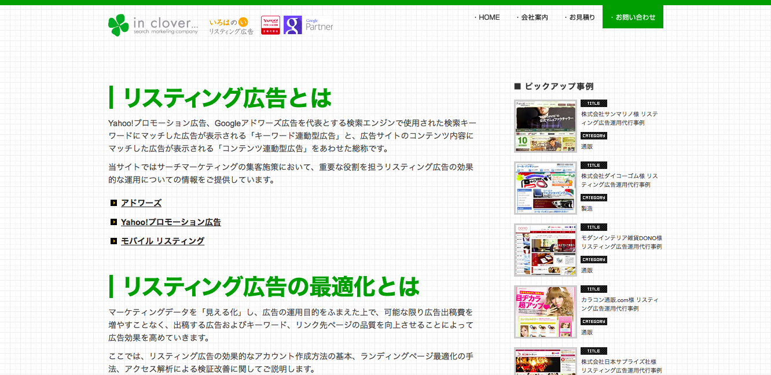Open モダンインテリア雑貨DONO様 case link
Screen dimensions: 771x375
coord(622,242)
